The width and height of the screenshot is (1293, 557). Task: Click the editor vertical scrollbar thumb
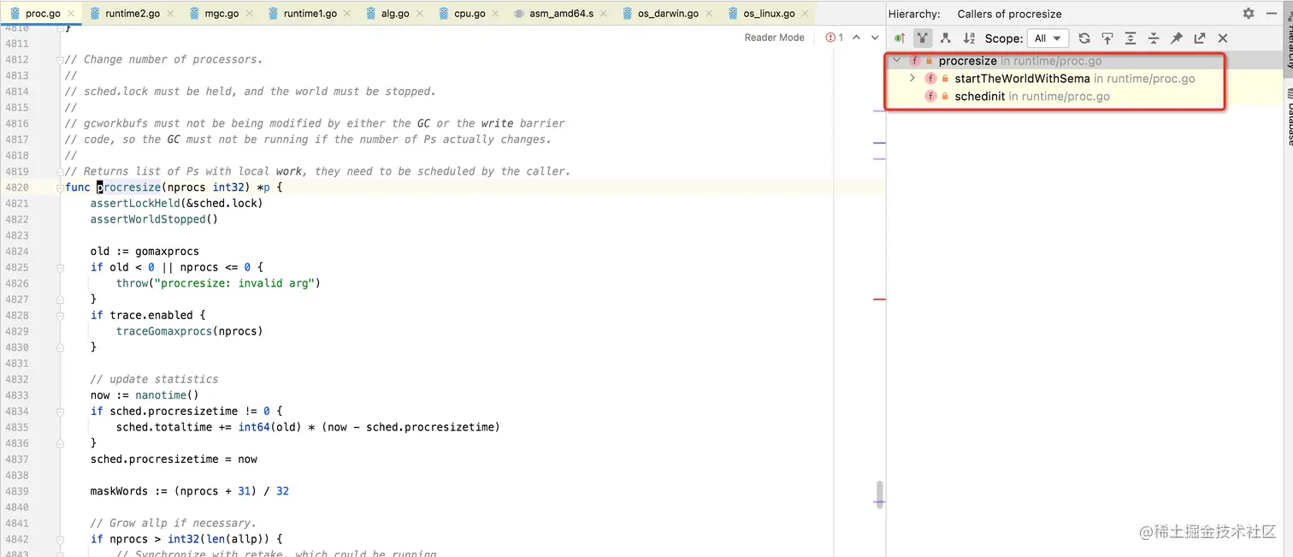tap(879, 495)
